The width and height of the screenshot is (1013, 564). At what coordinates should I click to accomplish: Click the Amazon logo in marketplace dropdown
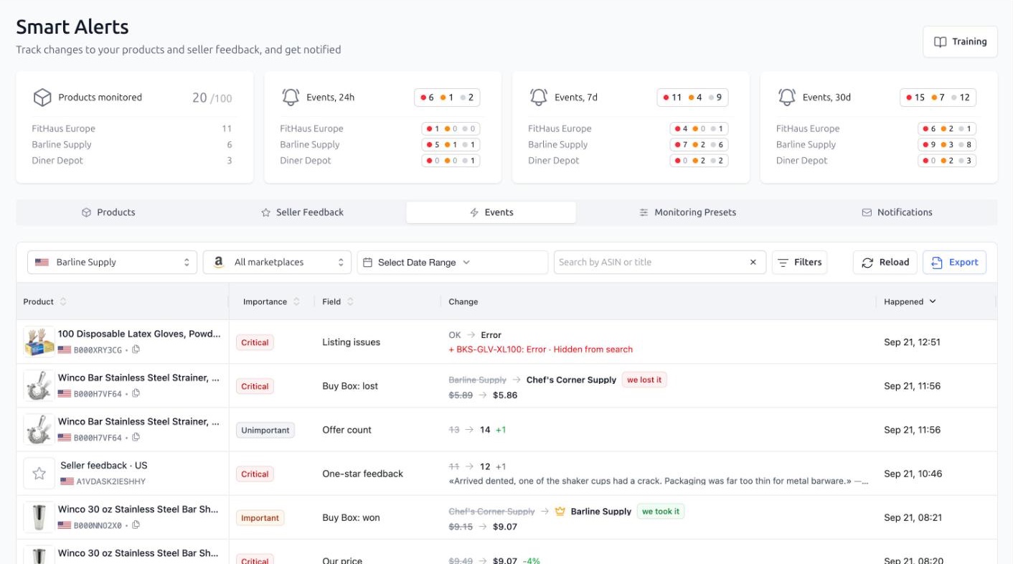pos(219,263)
